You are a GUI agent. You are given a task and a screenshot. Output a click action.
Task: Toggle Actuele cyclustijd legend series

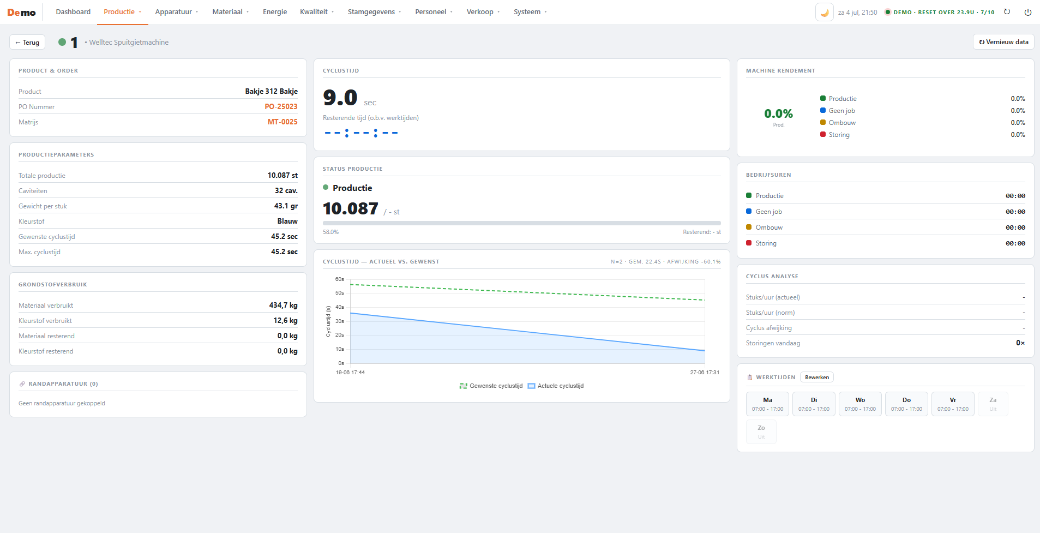coord(556,386)
